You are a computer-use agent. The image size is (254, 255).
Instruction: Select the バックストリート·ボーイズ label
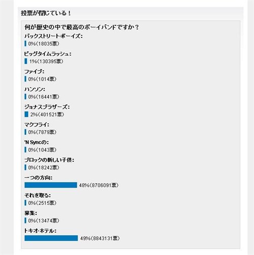click(53, 36)
